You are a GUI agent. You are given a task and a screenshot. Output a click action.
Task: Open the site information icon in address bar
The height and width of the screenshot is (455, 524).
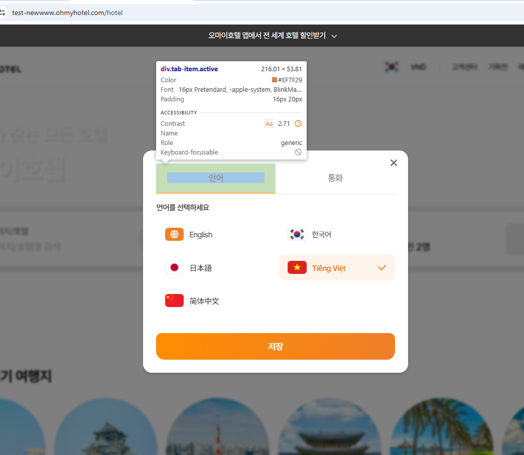[x=3, y=13]
